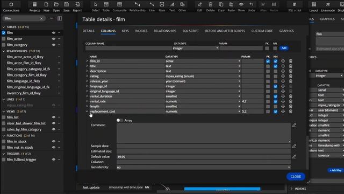Screen dimensions: 344x194
Task: Clear the 'film' search filter
Action: coord(41,18)
